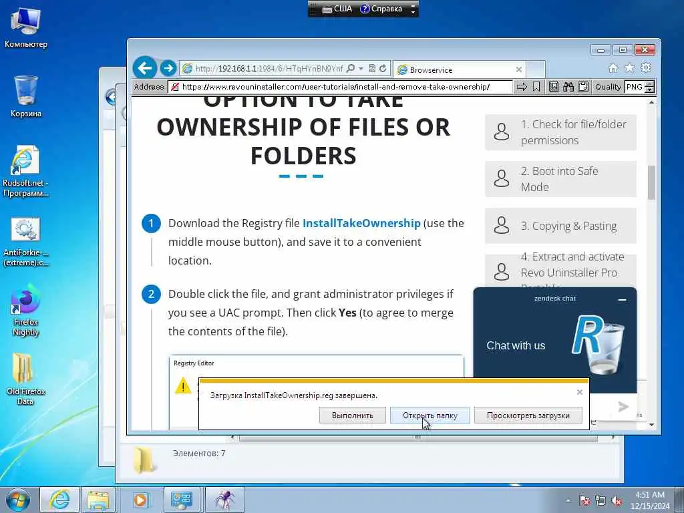Open the Windows Start menu
The height and width of the screenshot is (513, 684).
18,500
